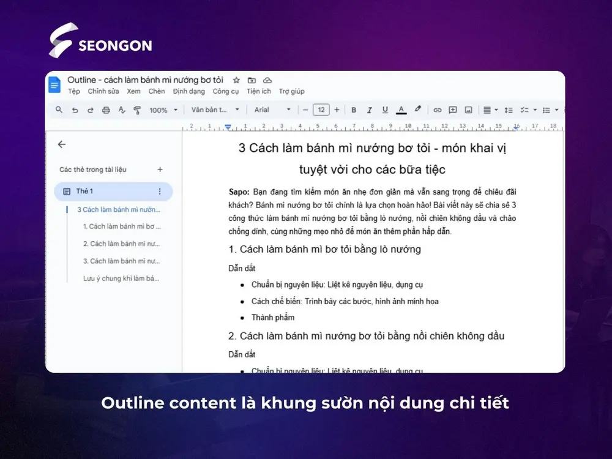
Task: Go to outline item 2. Cách làm bánh mì nư...
Action: pos(121,244)
